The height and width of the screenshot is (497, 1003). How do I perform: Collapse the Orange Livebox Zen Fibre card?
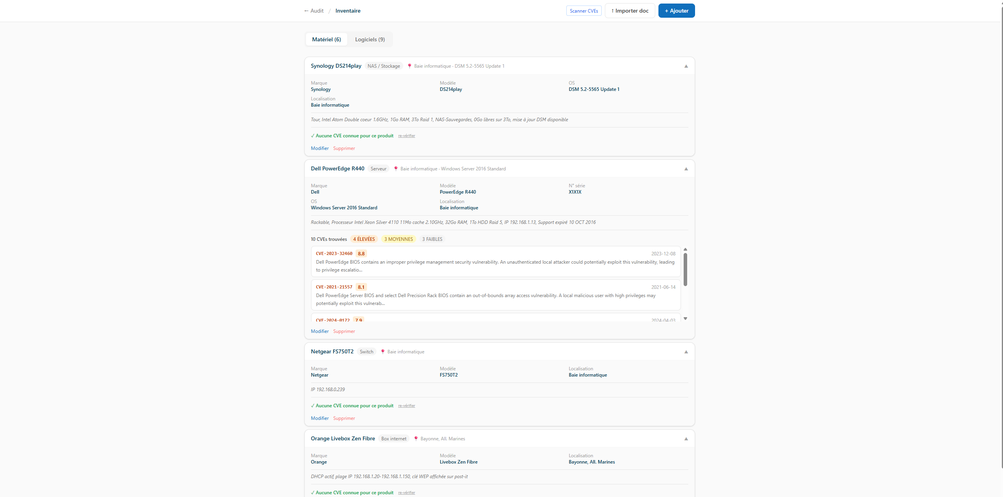pyautogui.click(x=686, y=439)
